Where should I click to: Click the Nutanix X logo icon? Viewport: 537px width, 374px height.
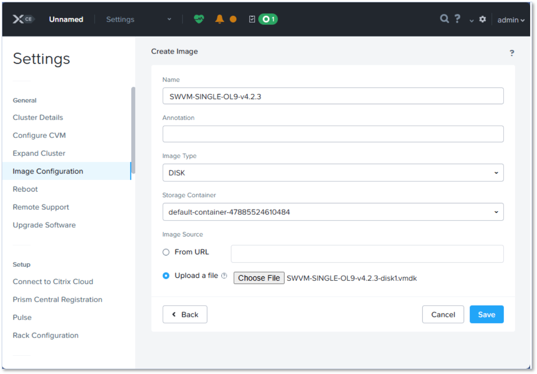[x=18, y=19]
